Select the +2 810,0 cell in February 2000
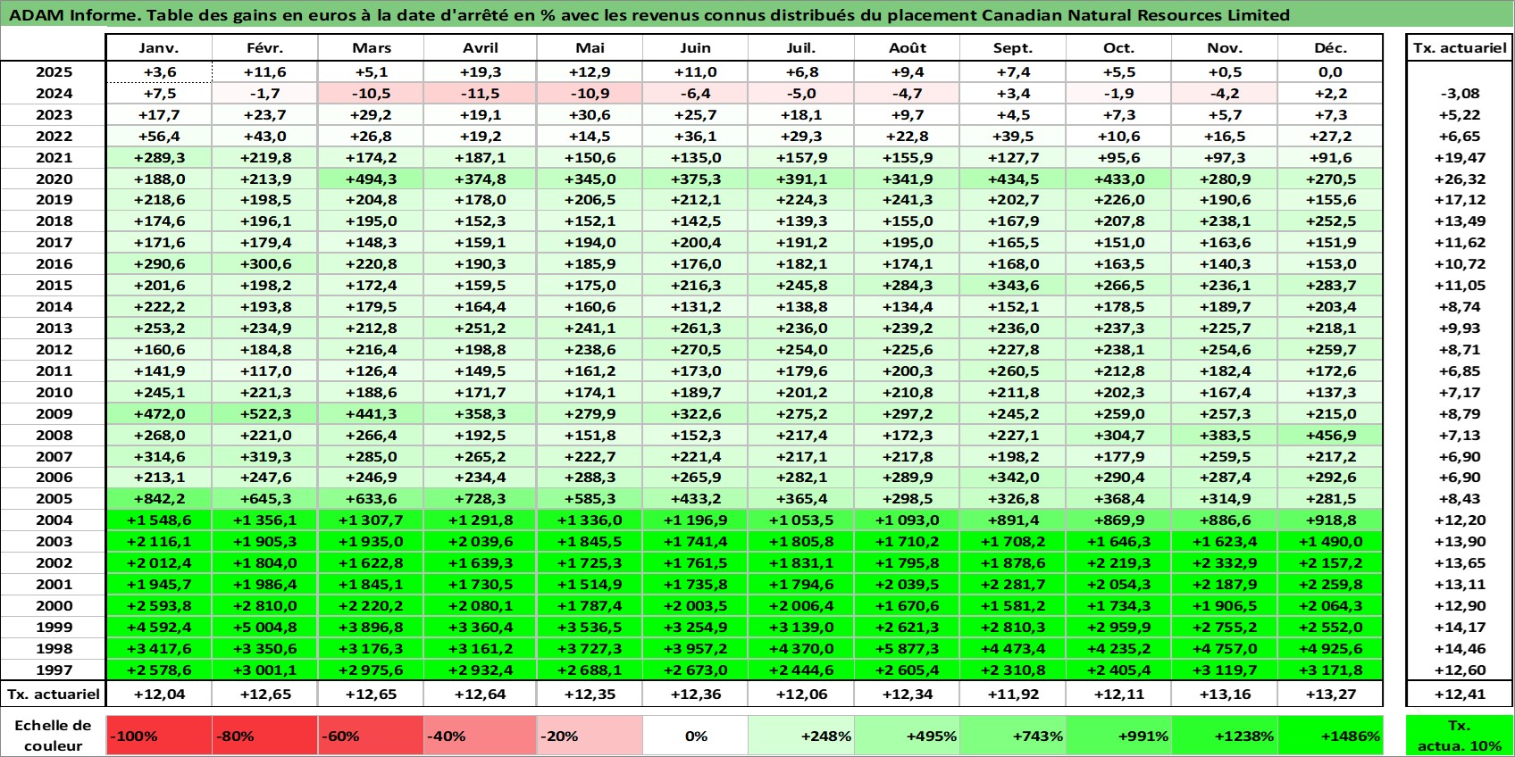 pos(265,605)
